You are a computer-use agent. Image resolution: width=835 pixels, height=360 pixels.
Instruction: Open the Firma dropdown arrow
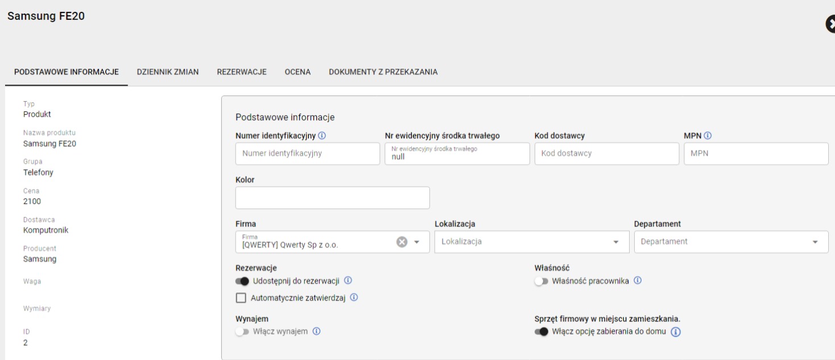click(417, 242)
